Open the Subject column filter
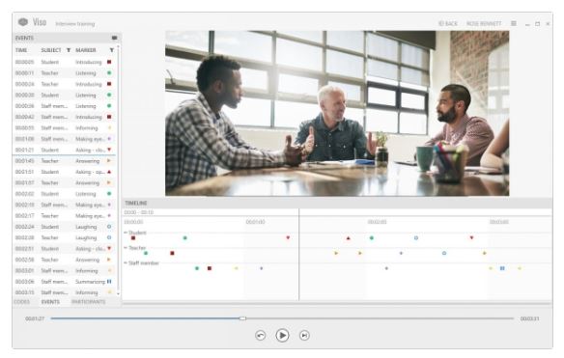 pos(69,50)
